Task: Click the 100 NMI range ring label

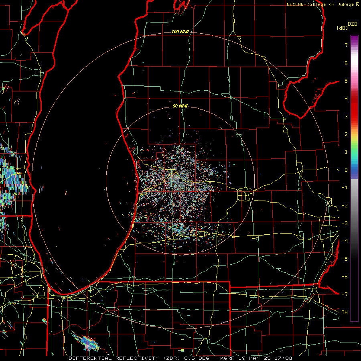Action: 180,32
